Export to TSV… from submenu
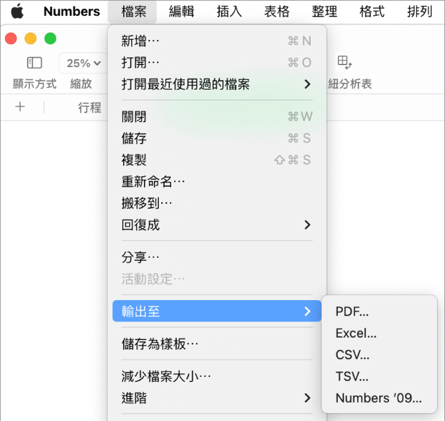This screenshot has height=421, width=445. (x=379, y=376)
